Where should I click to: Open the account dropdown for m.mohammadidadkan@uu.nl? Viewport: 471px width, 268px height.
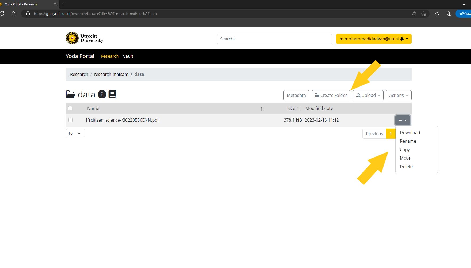coord(373,39)
